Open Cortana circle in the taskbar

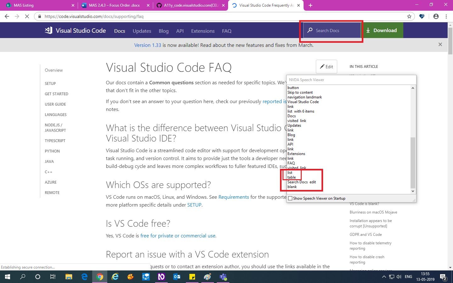pos(38,277)
